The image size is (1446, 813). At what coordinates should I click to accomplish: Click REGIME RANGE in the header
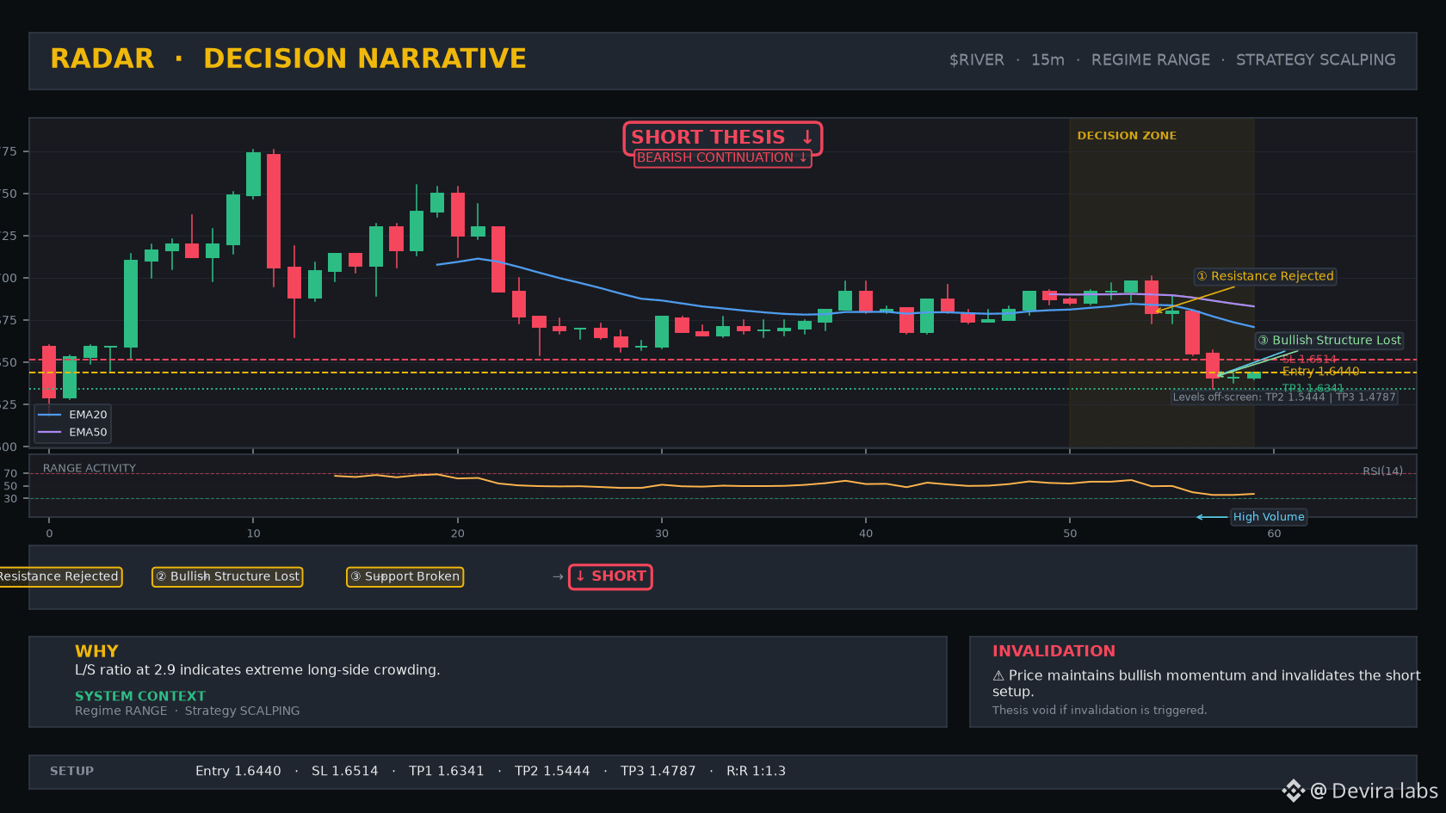(1150, 60)
